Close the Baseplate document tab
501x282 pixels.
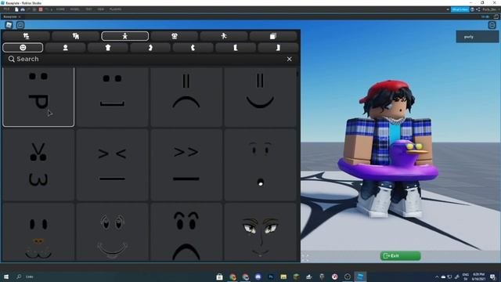(x=20, y=16)
